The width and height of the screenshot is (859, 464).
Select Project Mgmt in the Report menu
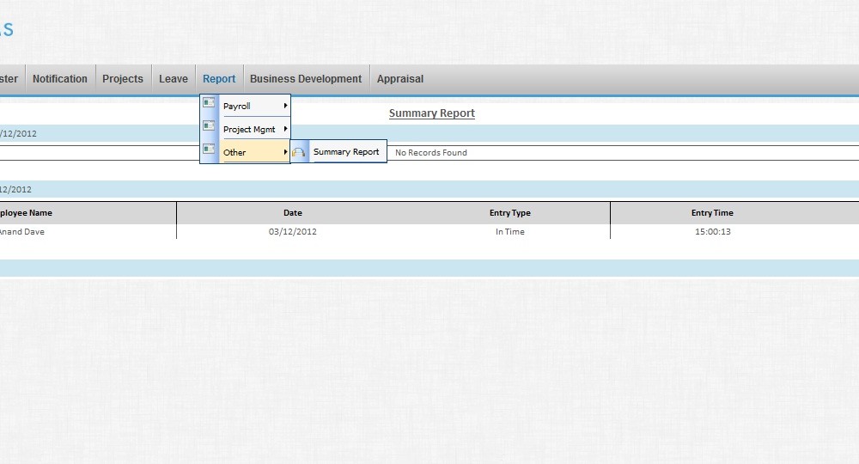249,130
